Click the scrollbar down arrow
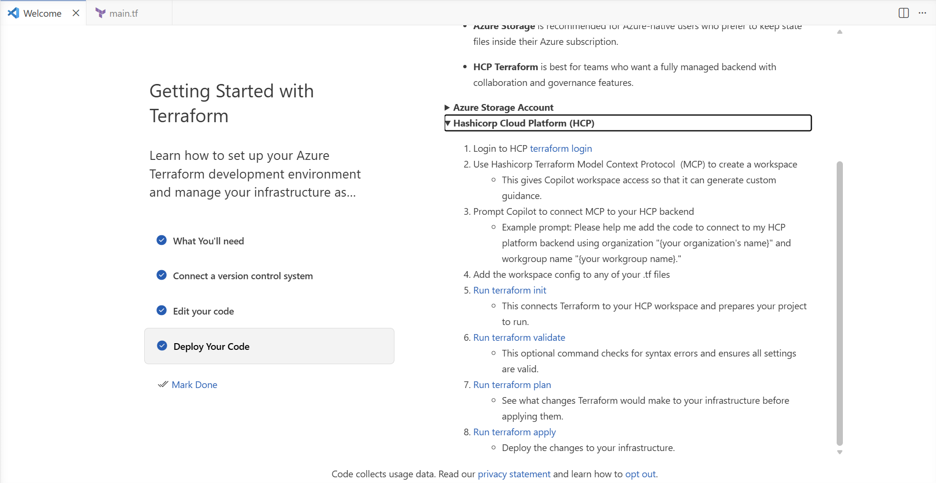Screen dimensions: 936x483 [840, 452]
